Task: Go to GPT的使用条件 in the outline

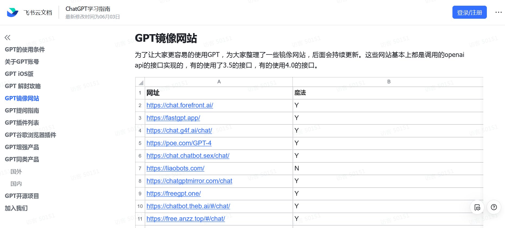Action: [x=25, y=49]
